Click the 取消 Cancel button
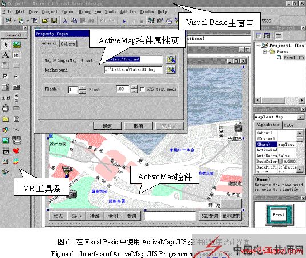Image resolution: width=306 pixels, height=258 pixels. [x=138, y=126]
